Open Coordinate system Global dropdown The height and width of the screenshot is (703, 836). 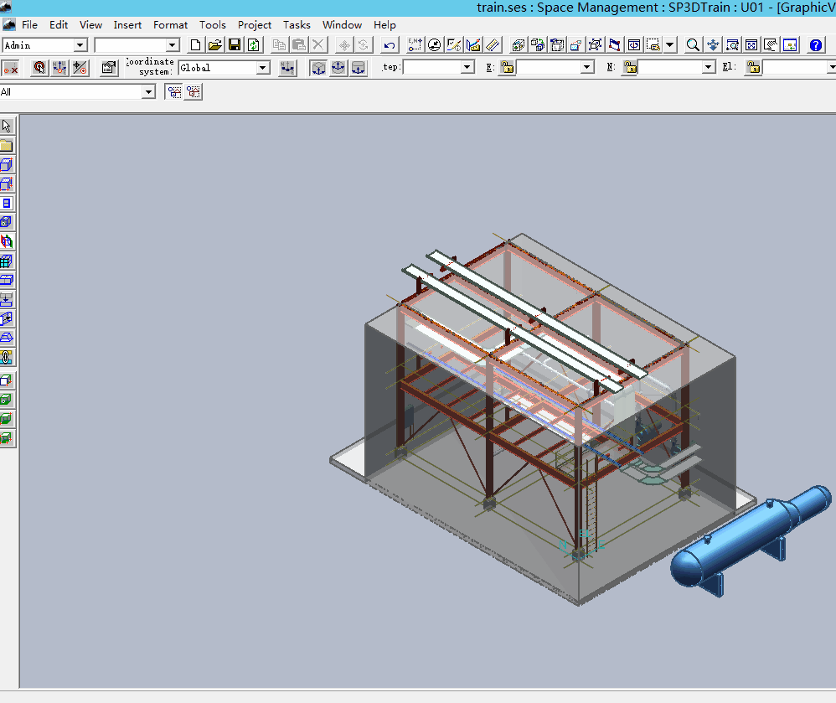262,68
